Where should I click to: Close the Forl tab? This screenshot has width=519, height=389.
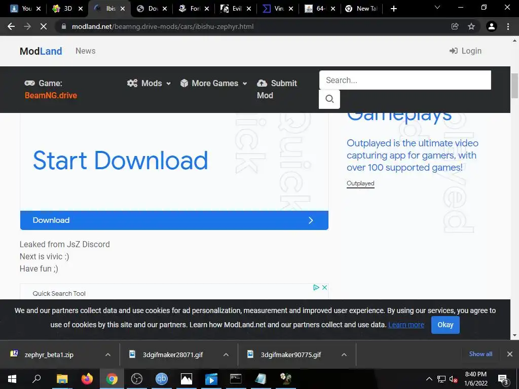click(207, 9)
